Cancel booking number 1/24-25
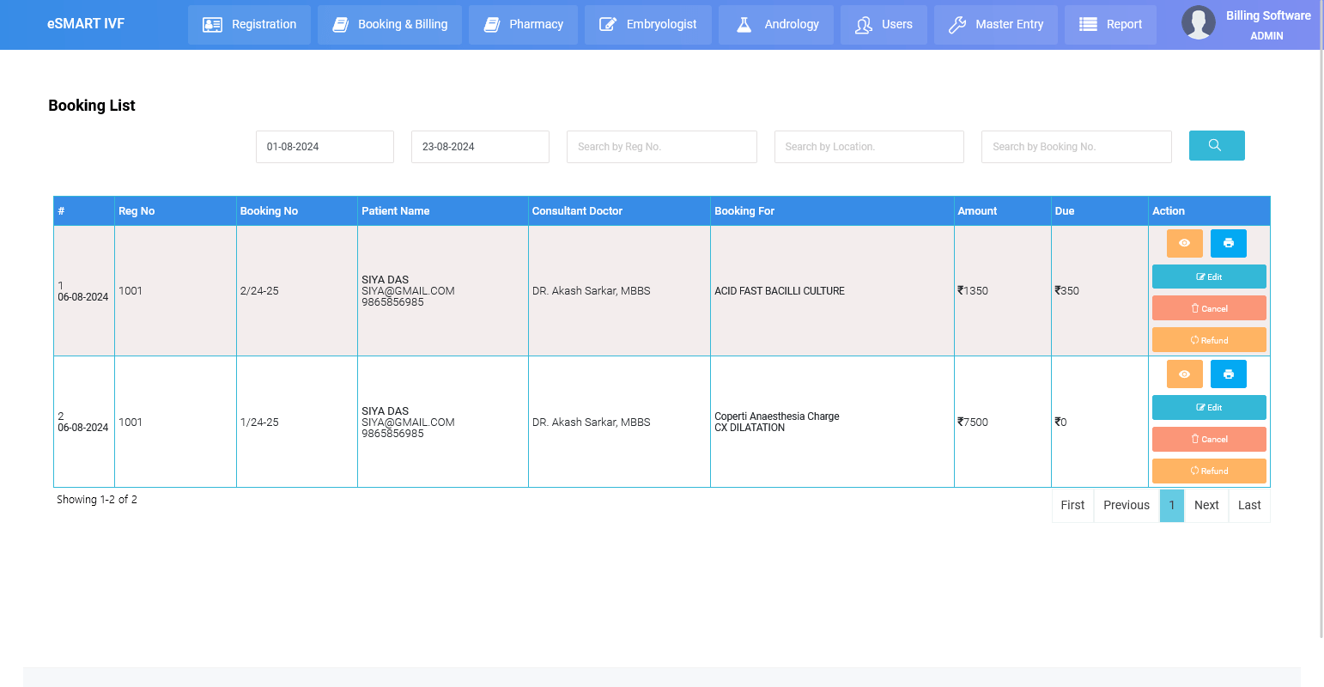 1208,439
